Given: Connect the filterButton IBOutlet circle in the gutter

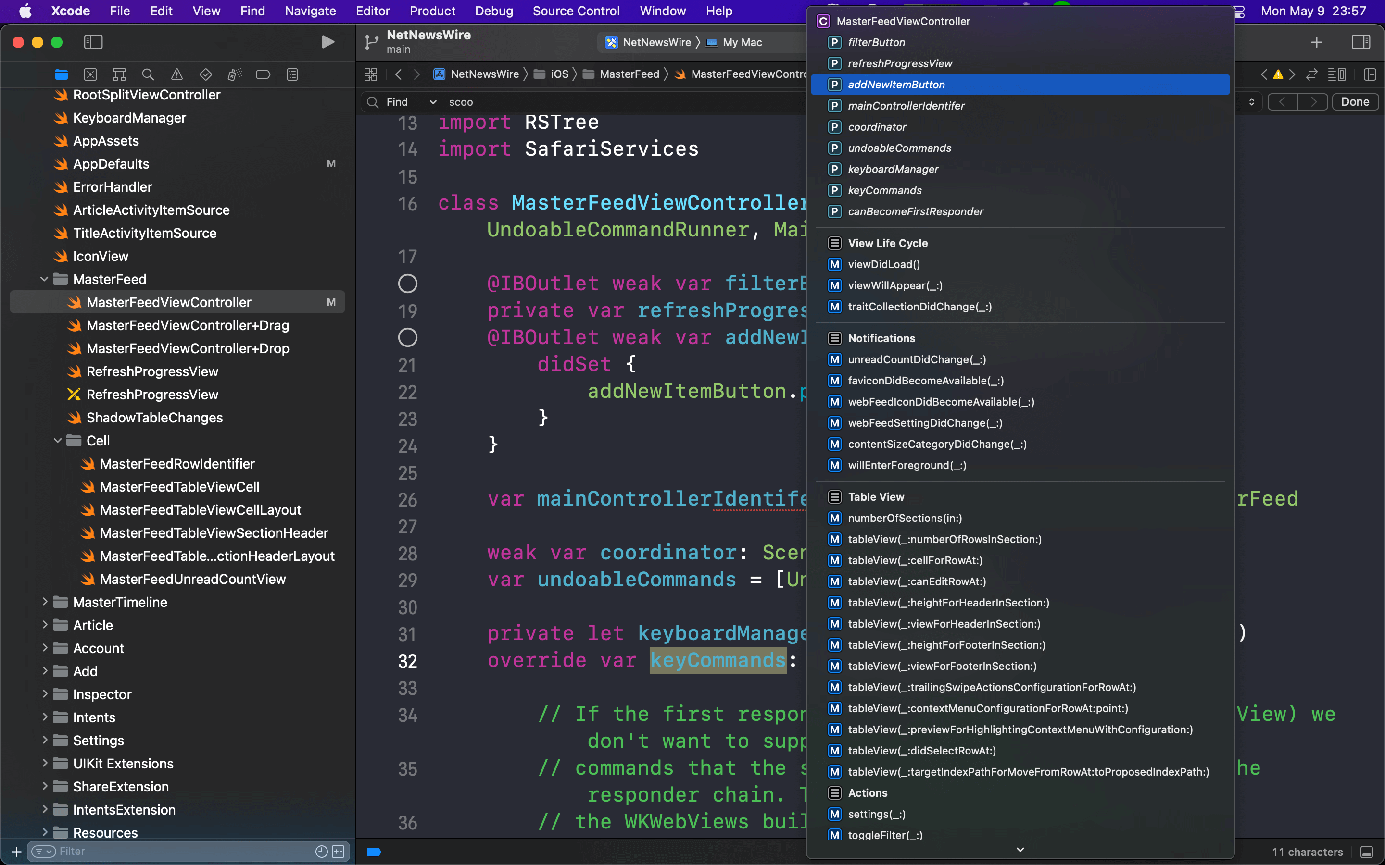Looking at the screenshot, I should pos(407,284).
